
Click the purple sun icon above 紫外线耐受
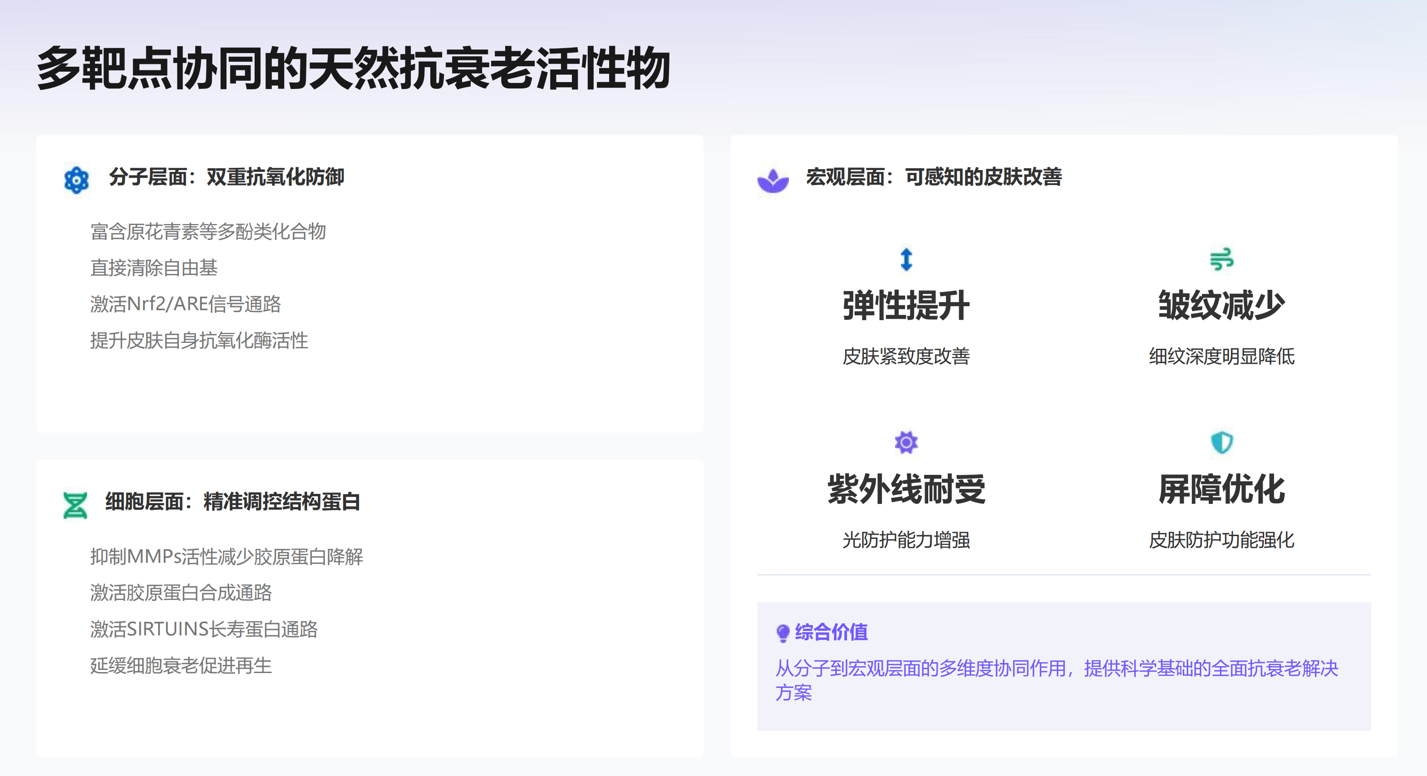[906, 442]
